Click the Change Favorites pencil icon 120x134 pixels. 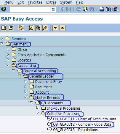click(45, 28)
